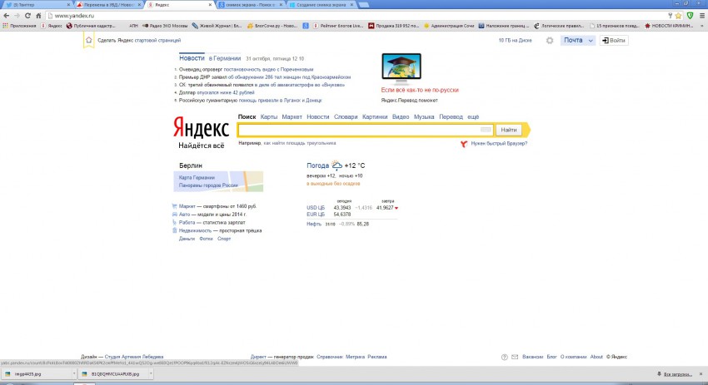The height and width of the screenshot is (385, 708).
Task: Open the Яндекс.Перевод monitor thumbnail
Action: pyautogui.click(x=402, y=68)
